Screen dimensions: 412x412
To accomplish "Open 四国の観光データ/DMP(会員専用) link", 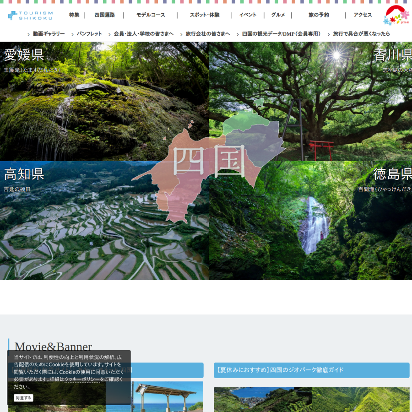I will pyautogui.click(x=281, y=33).
